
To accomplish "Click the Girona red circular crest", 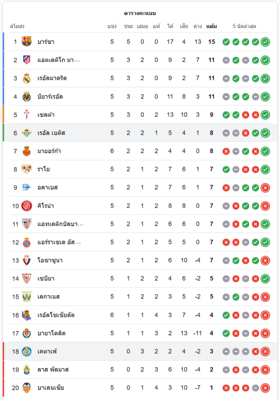I will click(26, 206).
